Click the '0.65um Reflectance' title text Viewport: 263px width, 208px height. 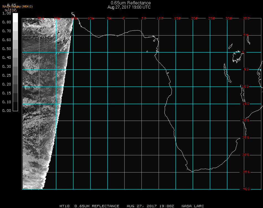tap(131, 3)
